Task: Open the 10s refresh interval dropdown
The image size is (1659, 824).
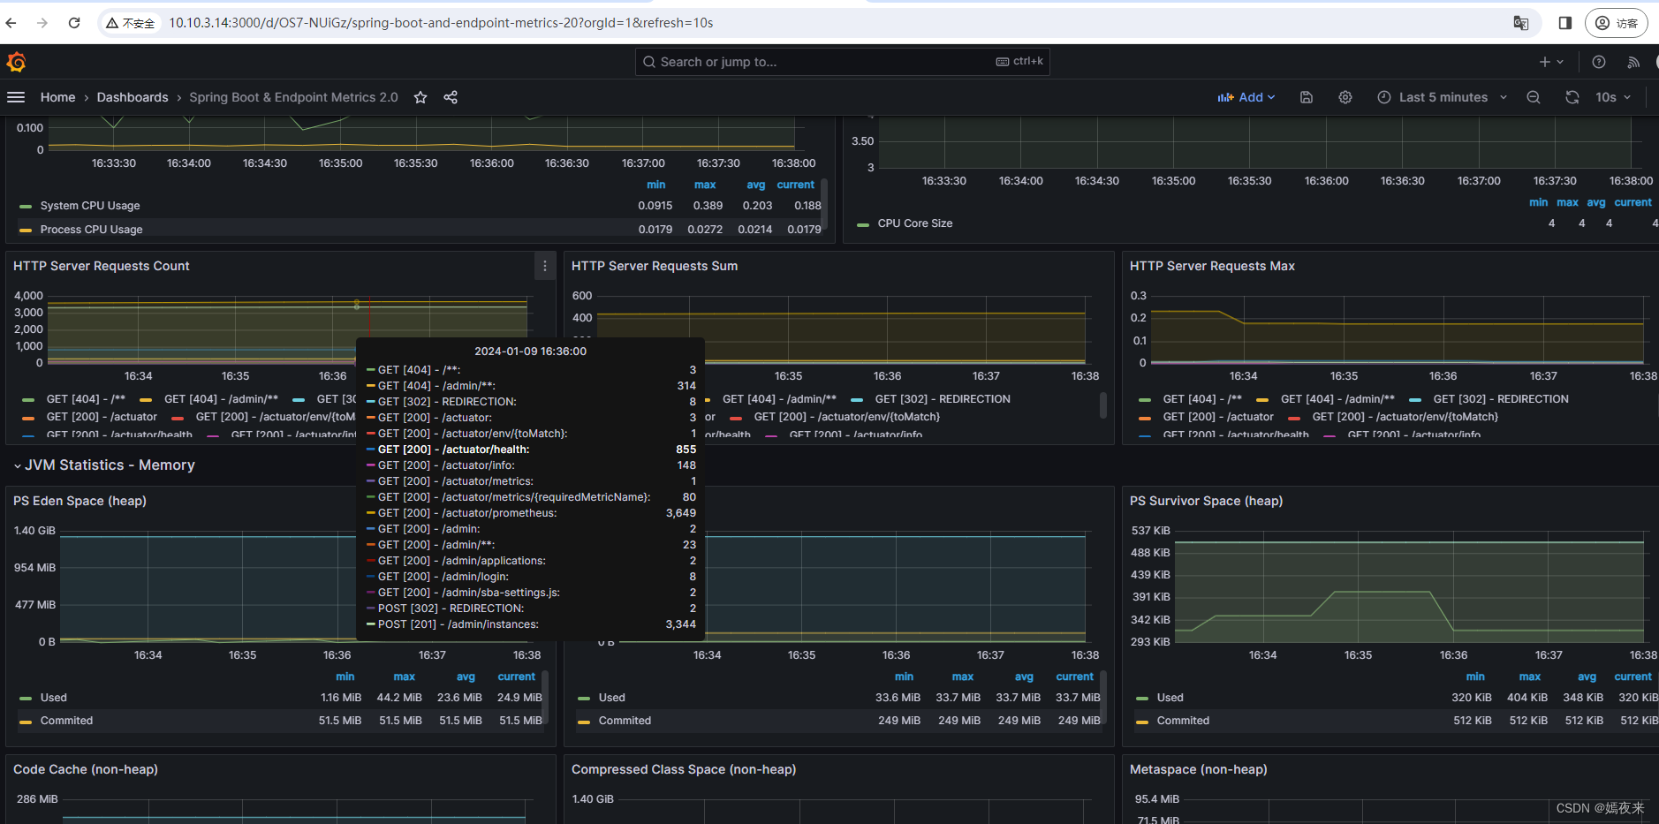Action: coord(1613,97)
